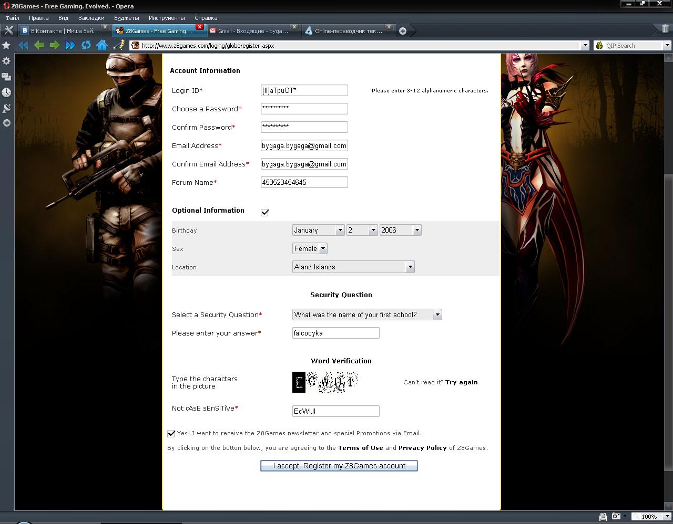Click the site icon in the address bar
The height and width of the screenshot is (524, 673).
tap(135, 46)
